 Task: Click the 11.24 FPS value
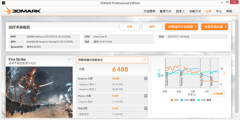point(117,102)
